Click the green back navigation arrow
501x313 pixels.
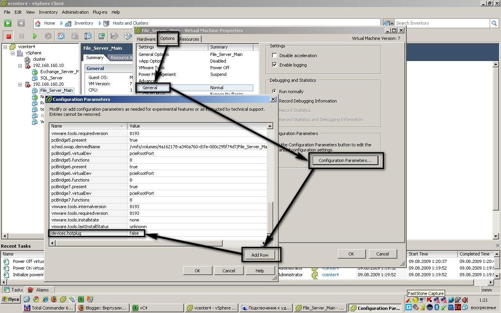7,23
